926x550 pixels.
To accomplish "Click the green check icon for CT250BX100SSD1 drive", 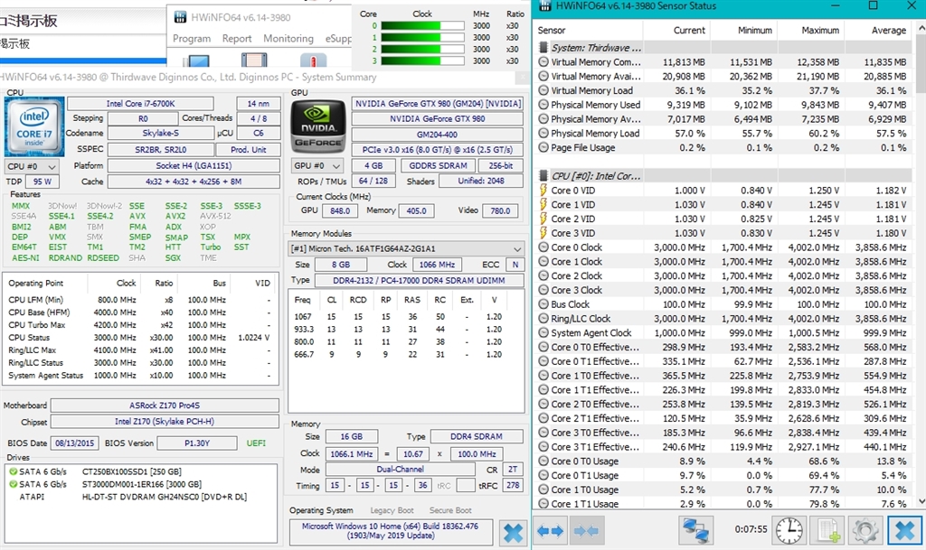I will point(13,471).
